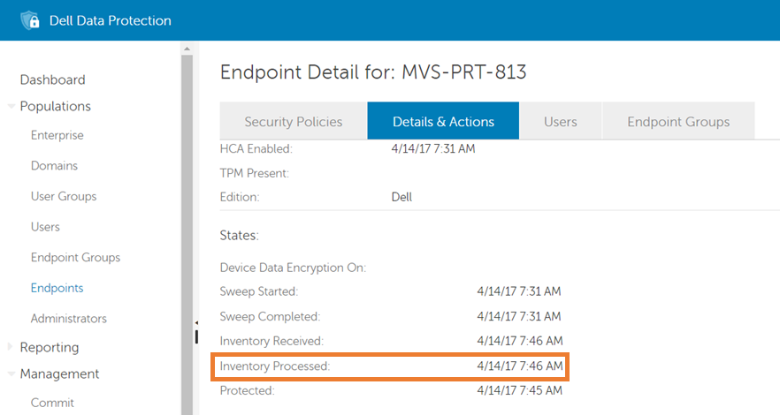Image resolution: width=780 pixels, height=415 pixels.
Task: Go to Domains in the sidebar
Action: coord(54,166)
